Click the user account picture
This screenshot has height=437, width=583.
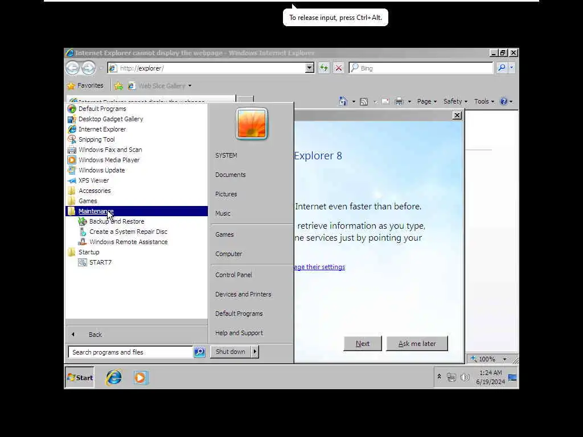pyautogui.click(x=251, y=123)
